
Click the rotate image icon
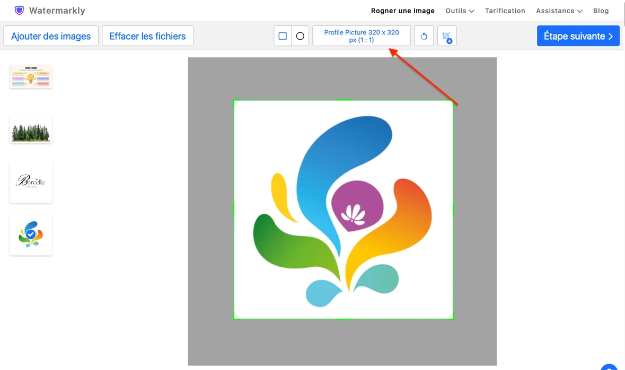click(424, 36)
